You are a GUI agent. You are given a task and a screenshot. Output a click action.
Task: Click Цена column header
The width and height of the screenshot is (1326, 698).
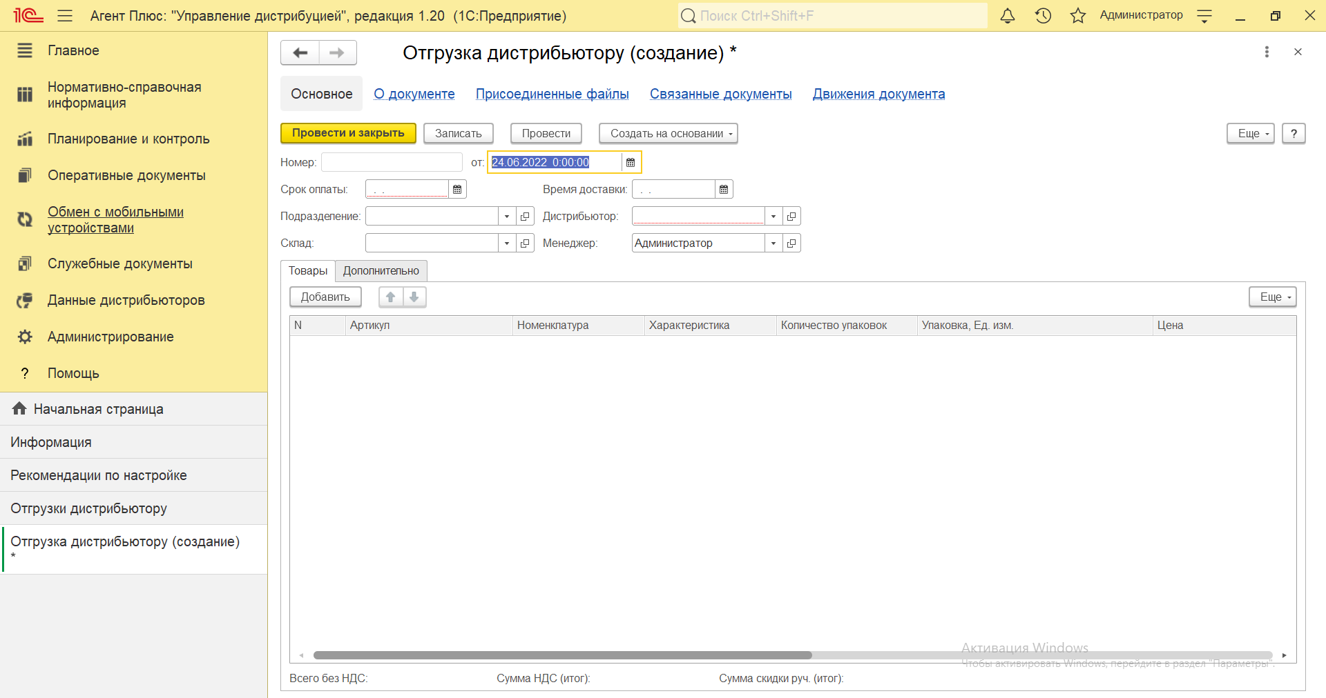pyautogui.click(x=1224, y=325)
